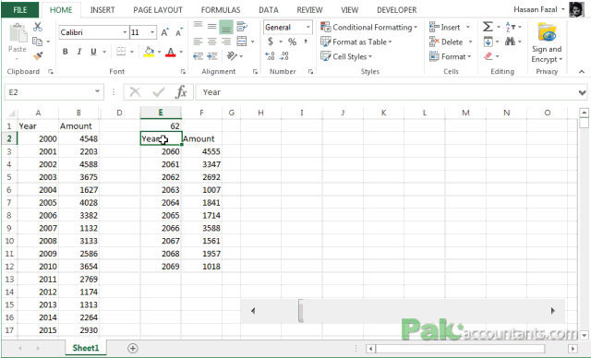Toggle Align Right horizontal alignment
591x358 pixels.
point(226,42)
